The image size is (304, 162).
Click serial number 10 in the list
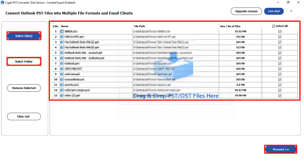(x=56, y=79)
